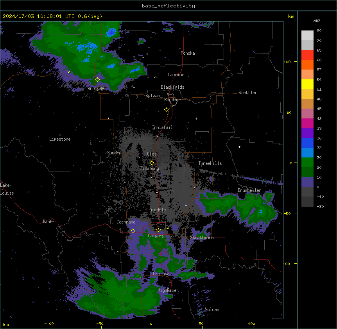The image size is (337, 329).
Task: Click the yellow station marker below RedDeer
Action: [x=166, y=110]
